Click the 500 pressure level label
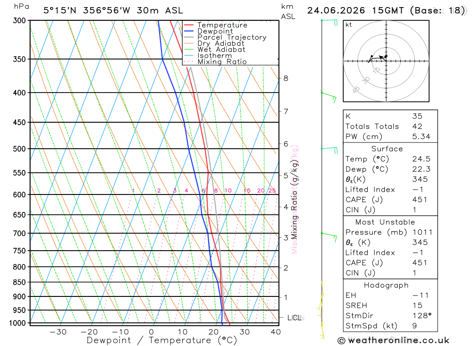This screenshot has width=472, height=346. pos(19,149)
